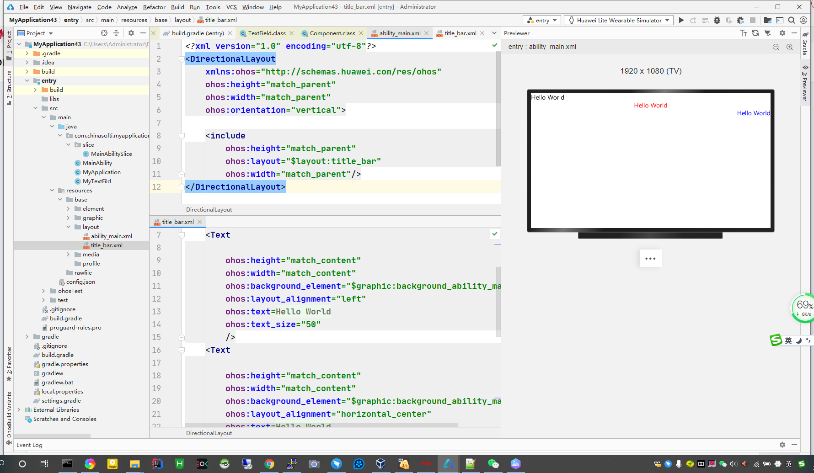Toggle the Project tool window tab
Image resolution: width=814 pixels, height=473 pixels.
tap(9, 46)
